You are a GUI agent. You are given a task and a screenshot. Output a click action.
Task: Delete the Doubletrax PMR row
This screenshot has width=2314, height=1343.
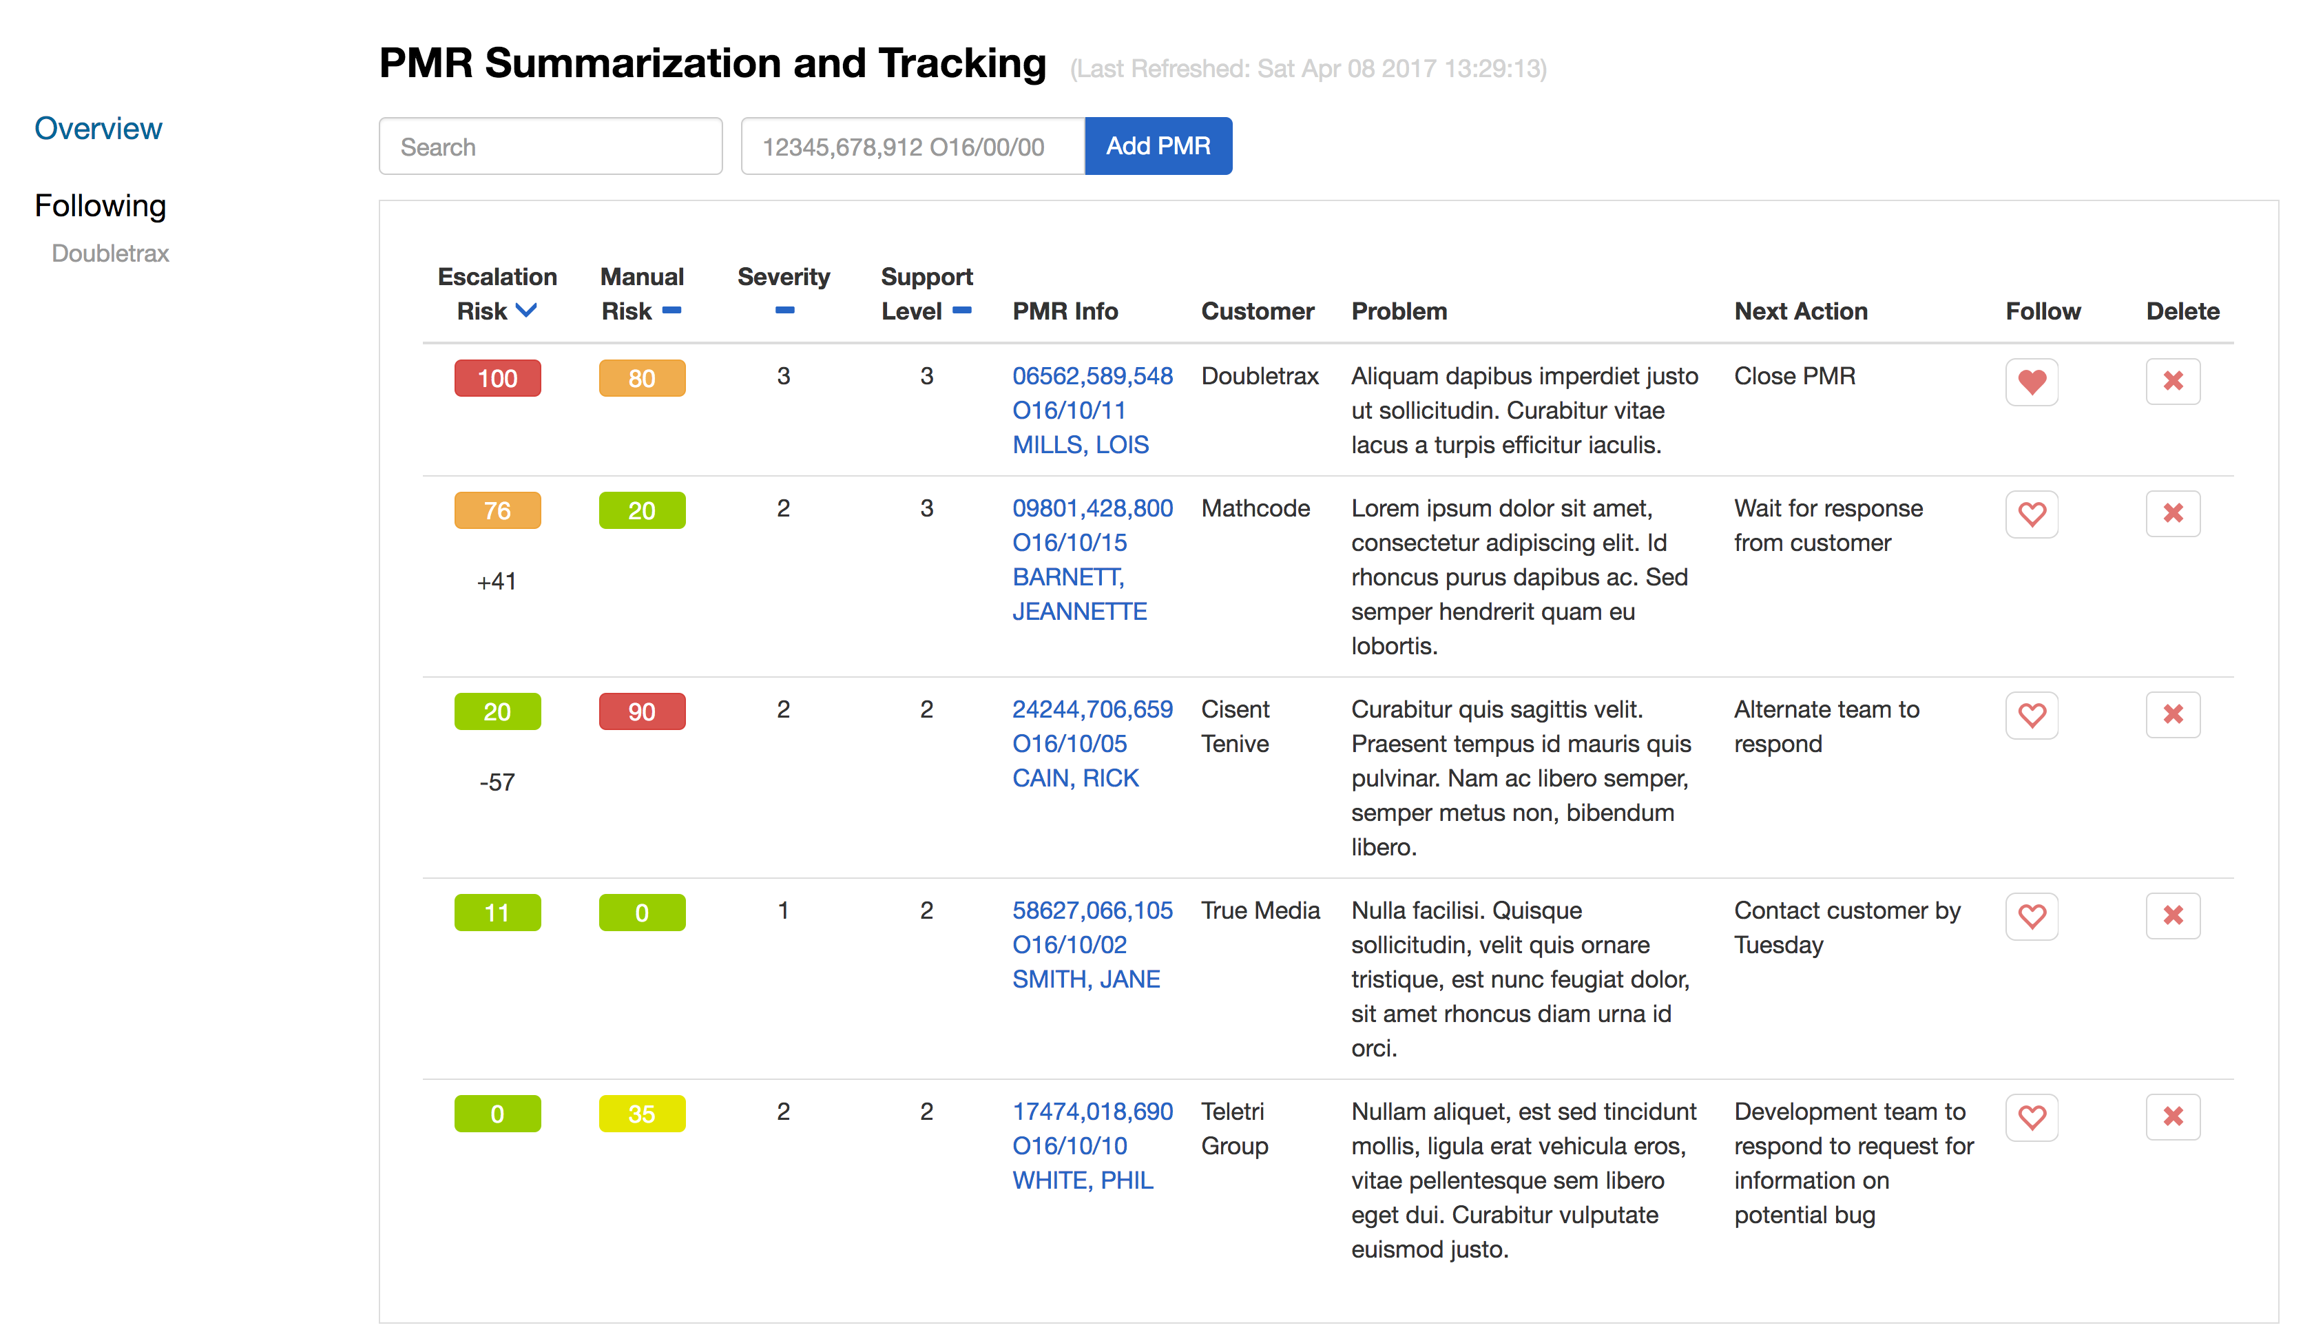coord(2171,382)
